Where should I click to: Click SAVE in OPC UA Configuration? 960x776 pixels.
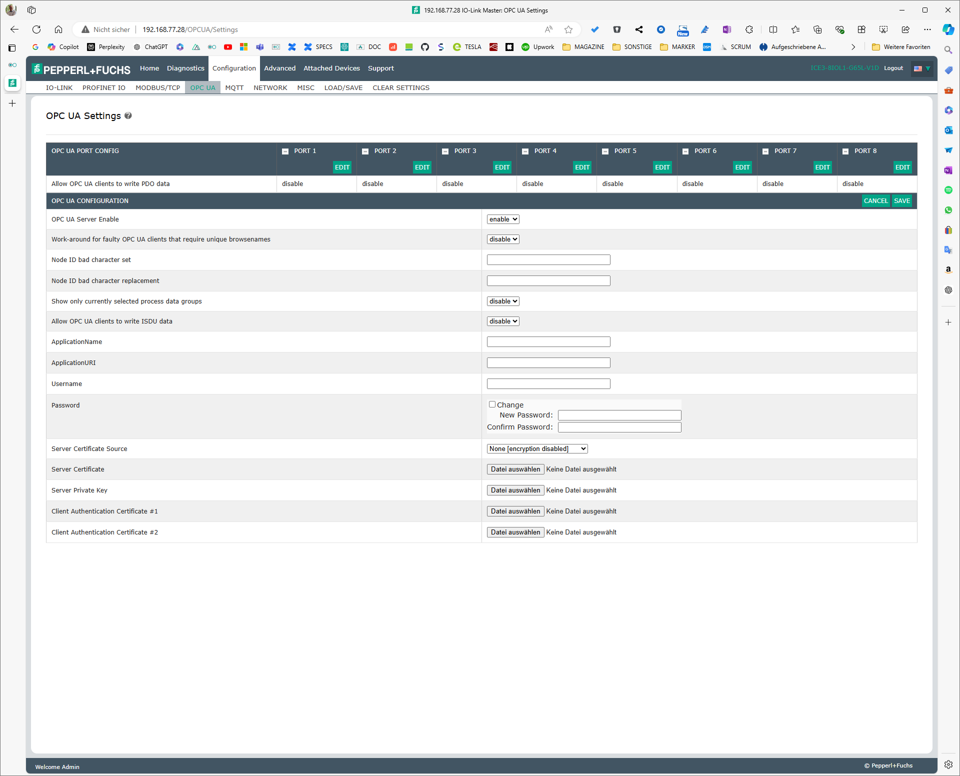tap(902, 201)
